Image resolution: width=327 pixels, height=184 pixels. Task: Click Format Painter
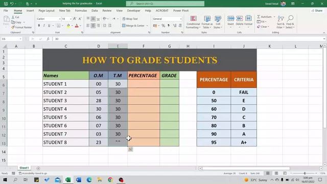21,27
